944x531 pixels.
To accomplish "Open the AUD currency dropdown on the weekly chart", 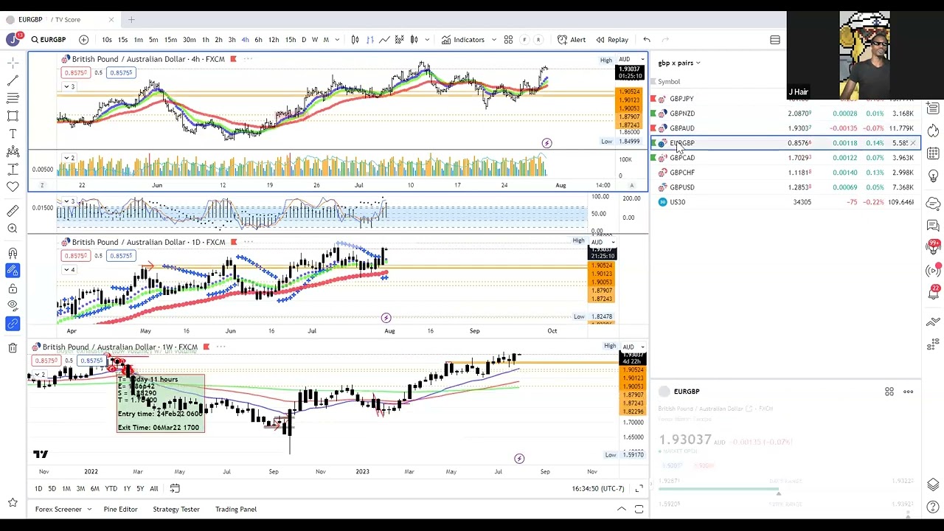I will [632, 347].
